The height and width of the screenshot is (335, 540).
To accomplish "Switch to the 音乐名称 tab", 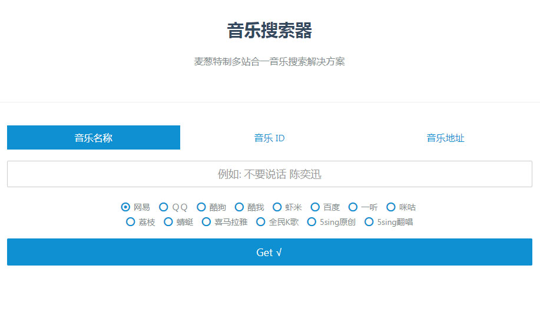I will [x=94, y=138].
